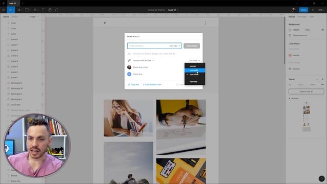Select the Pen tool

click(x=35, y=10)
